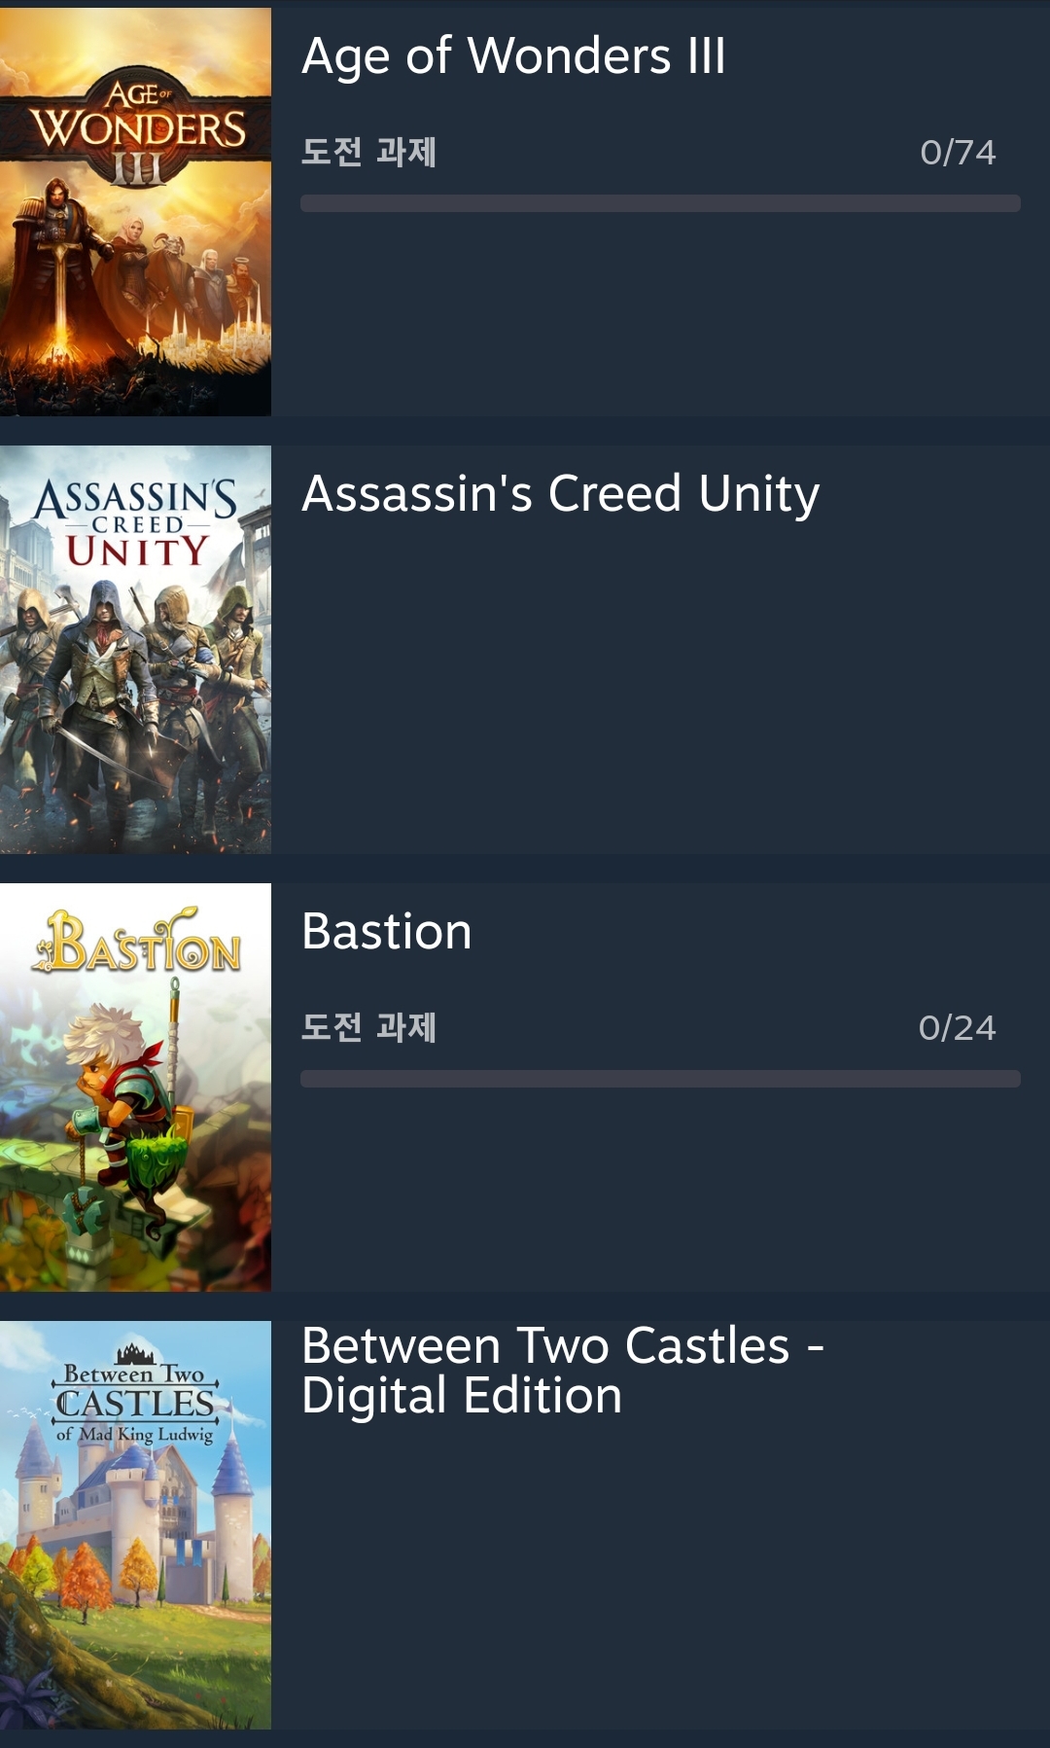Open Between Two Castles - Digital Edition title

point(563,1371)
